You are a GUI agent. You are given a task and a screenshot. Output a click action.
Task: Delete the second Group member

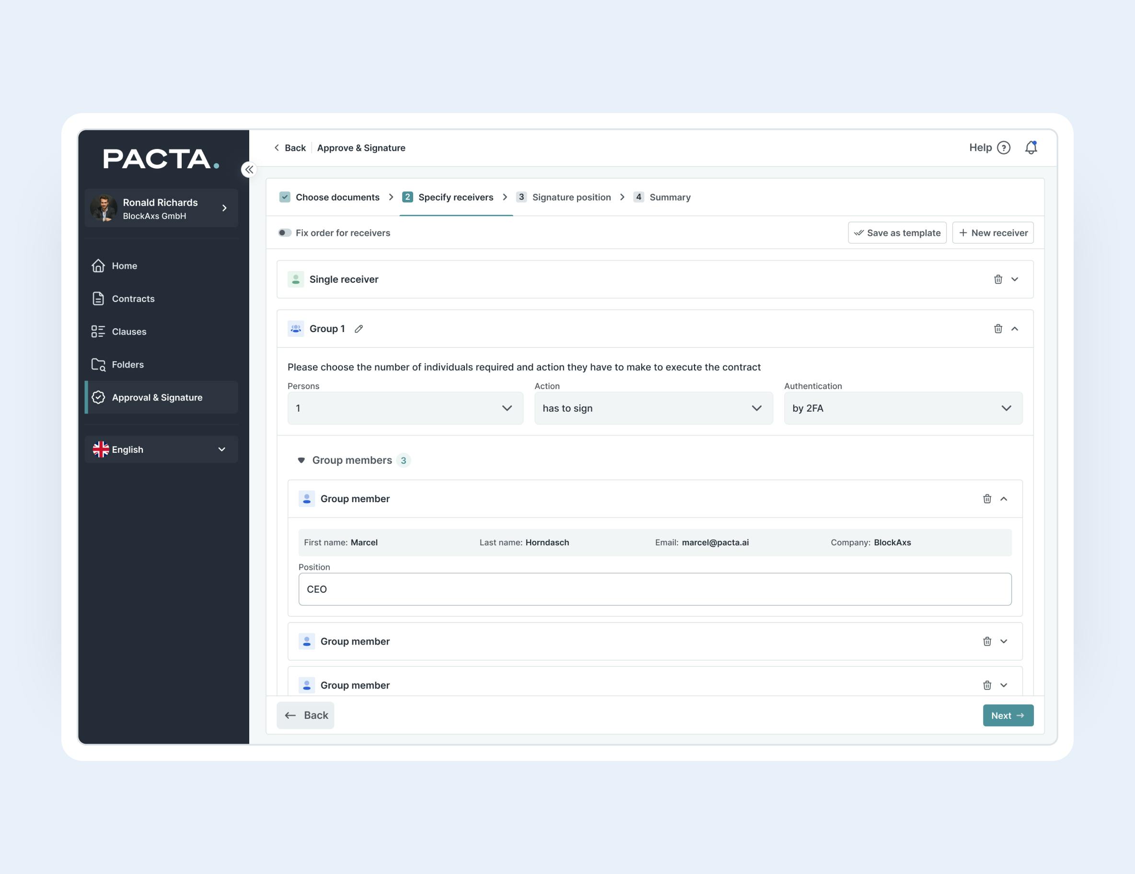[987, 641]
